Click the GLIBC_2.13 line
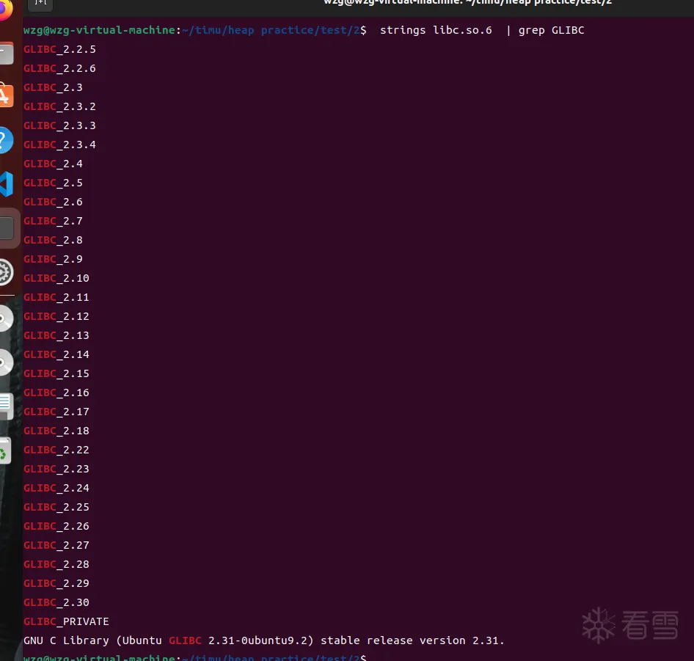 click(x=56, y=335)
